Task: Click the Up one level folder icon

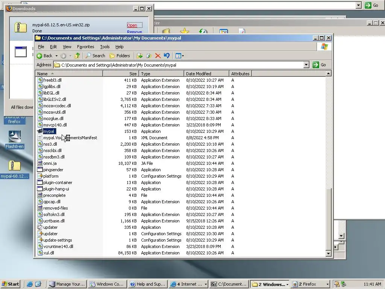Action: pos(77,56)
